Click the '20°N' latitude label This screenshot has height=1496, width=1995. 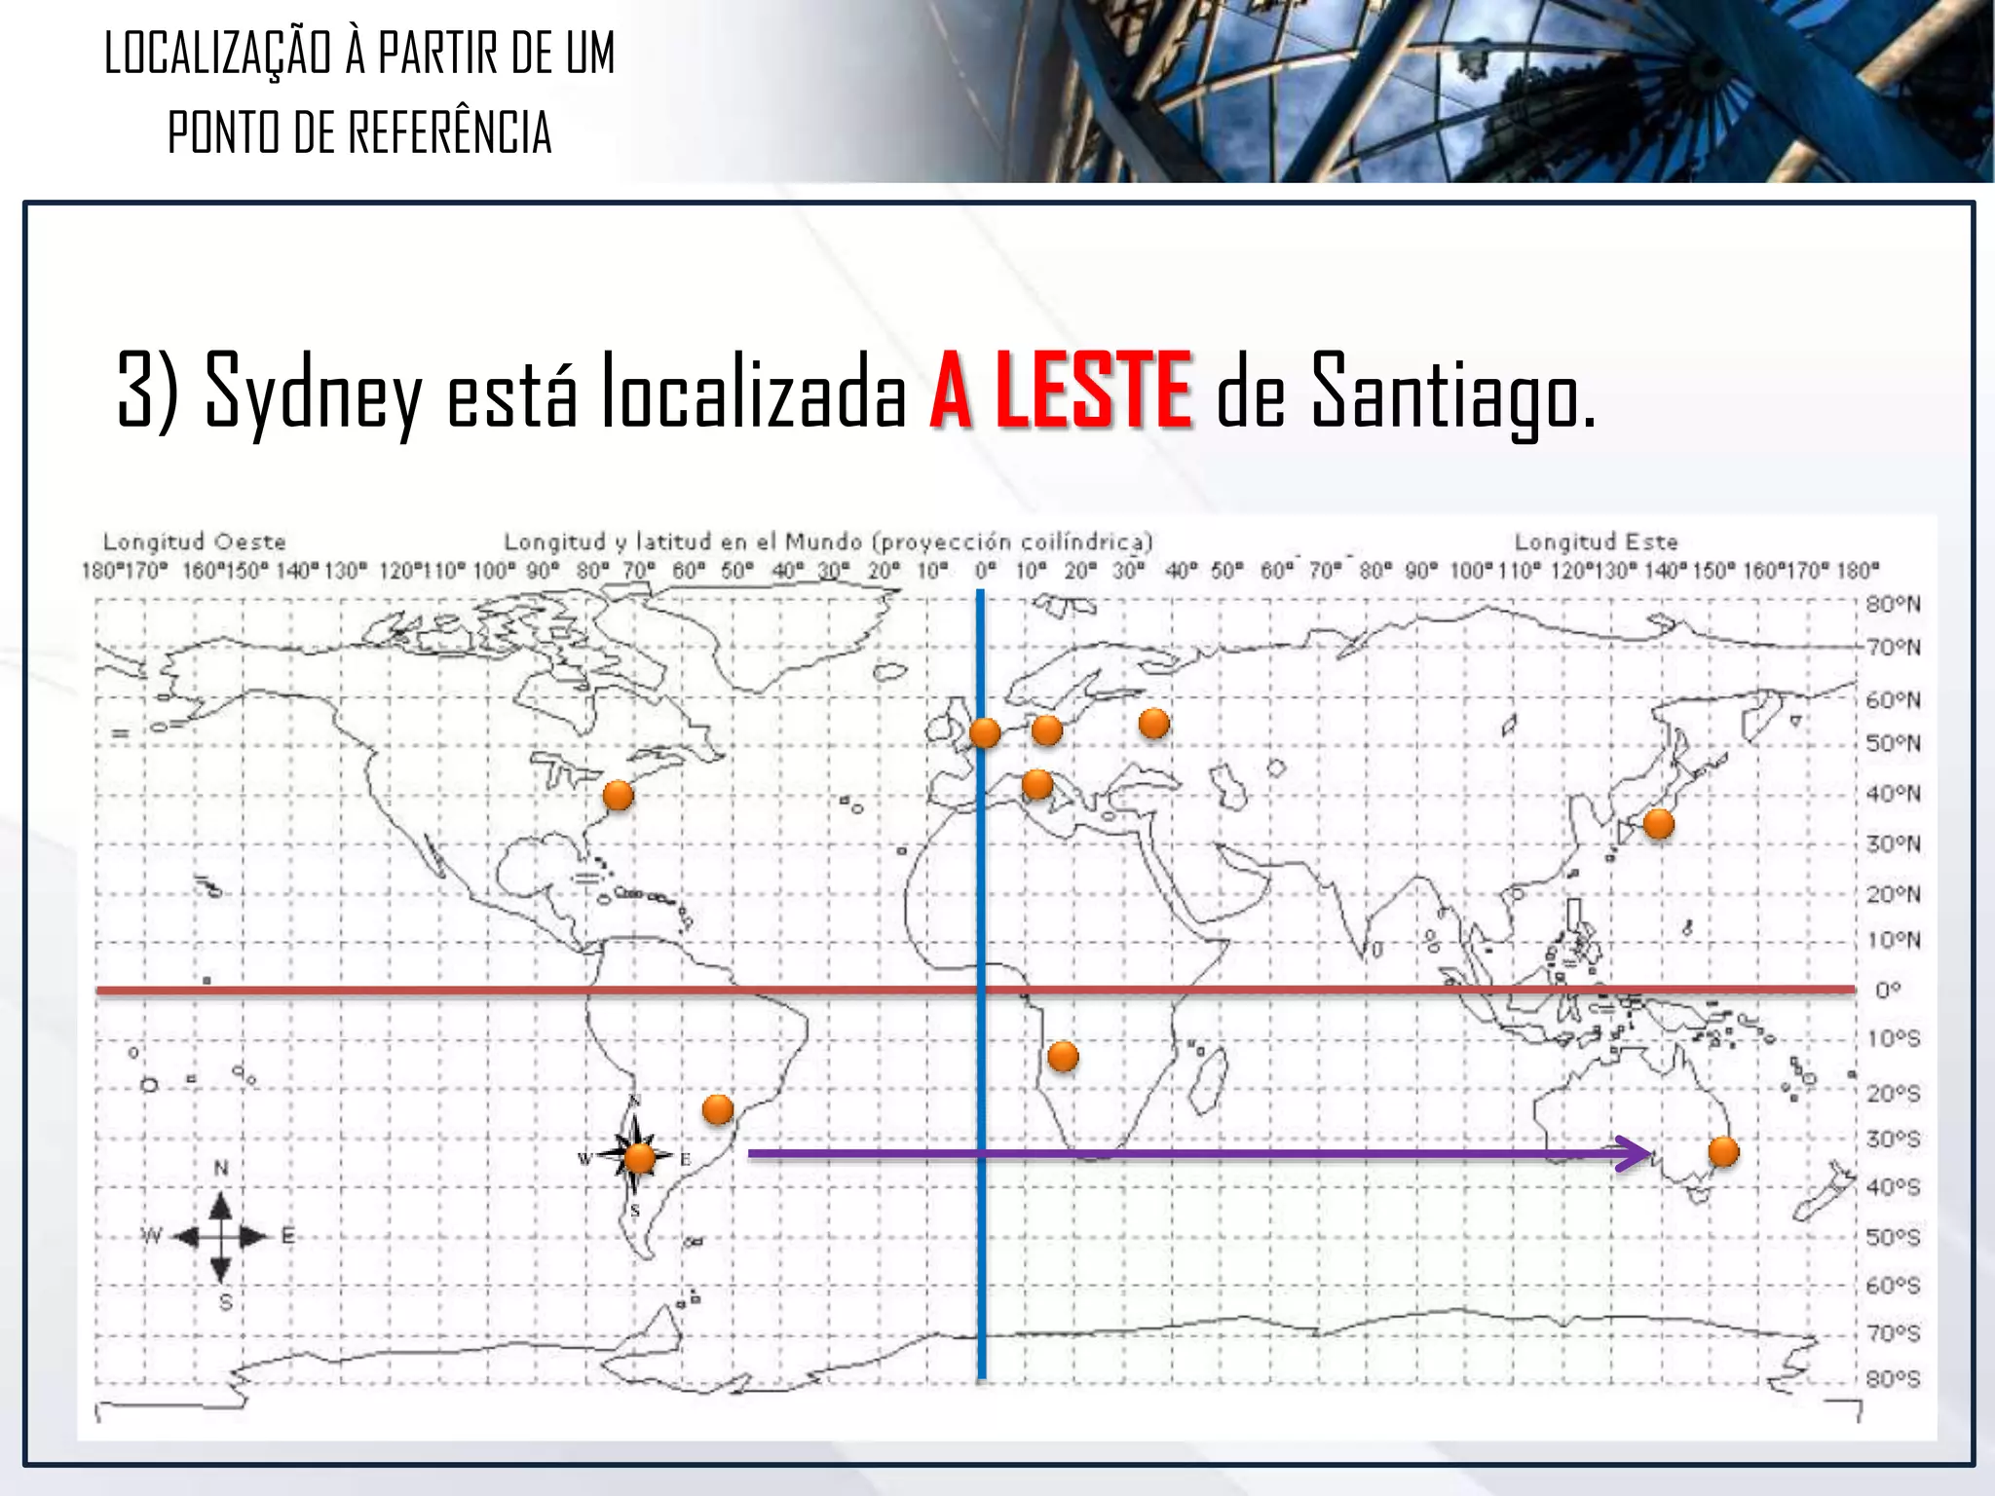[x=1894, y=894]
